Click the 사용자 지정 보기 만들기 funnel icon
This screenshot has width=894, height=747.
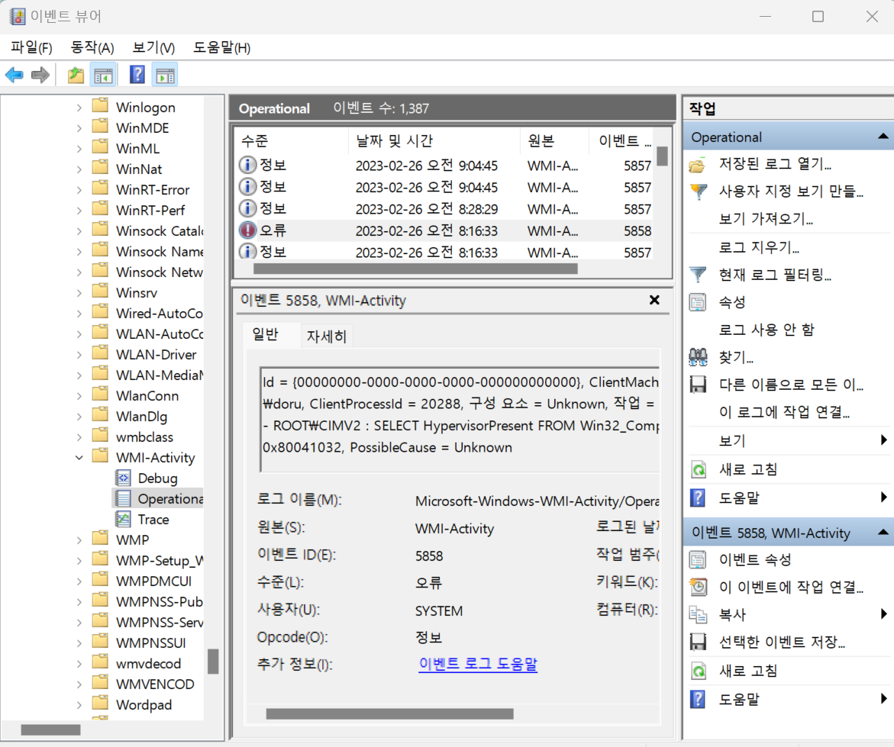click(699, 192)
